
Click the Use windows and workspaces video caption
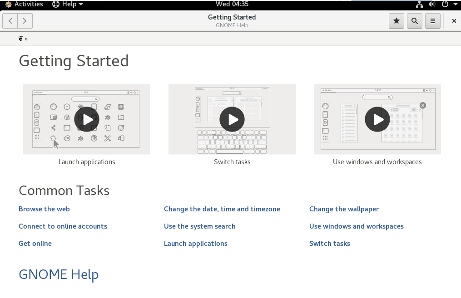[x=377, y=162]
